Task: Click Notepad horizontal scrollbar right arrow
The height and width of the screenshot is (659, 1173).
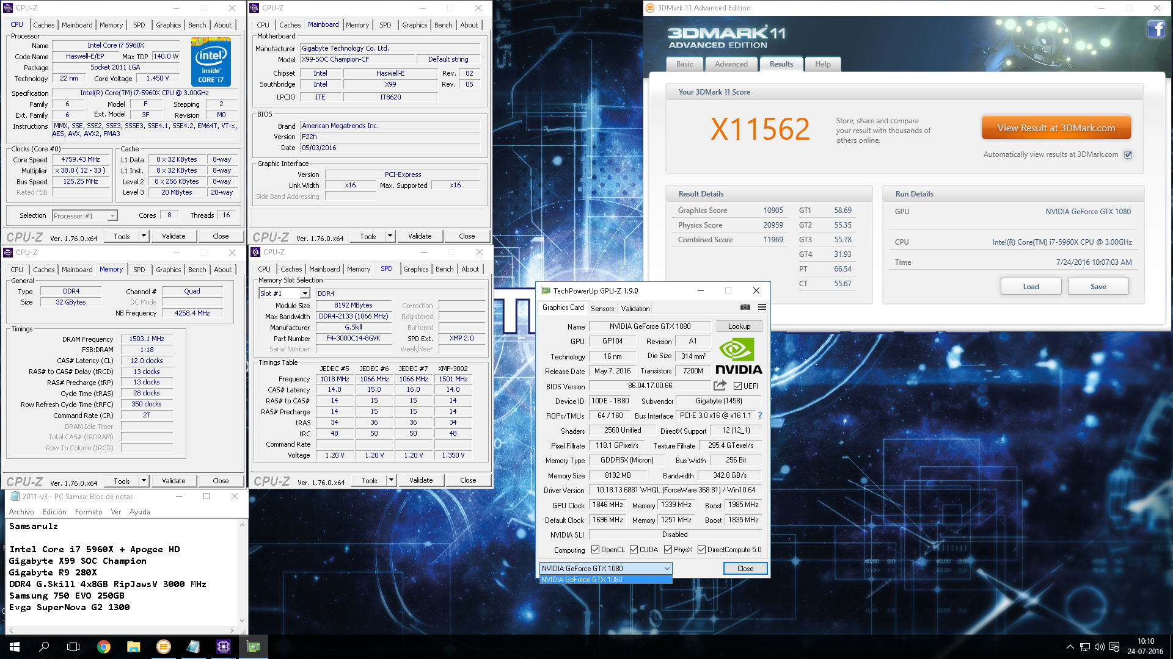Action: (x=232, y=630)
